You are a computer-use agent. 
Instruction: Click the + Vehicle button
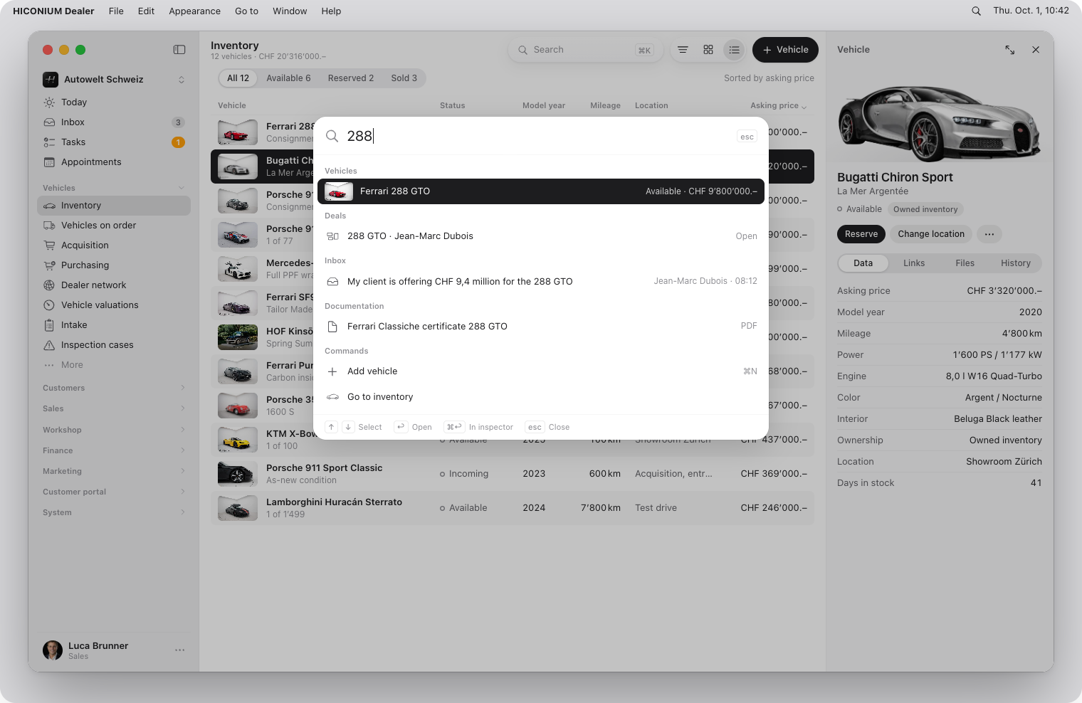coord(785,50)
